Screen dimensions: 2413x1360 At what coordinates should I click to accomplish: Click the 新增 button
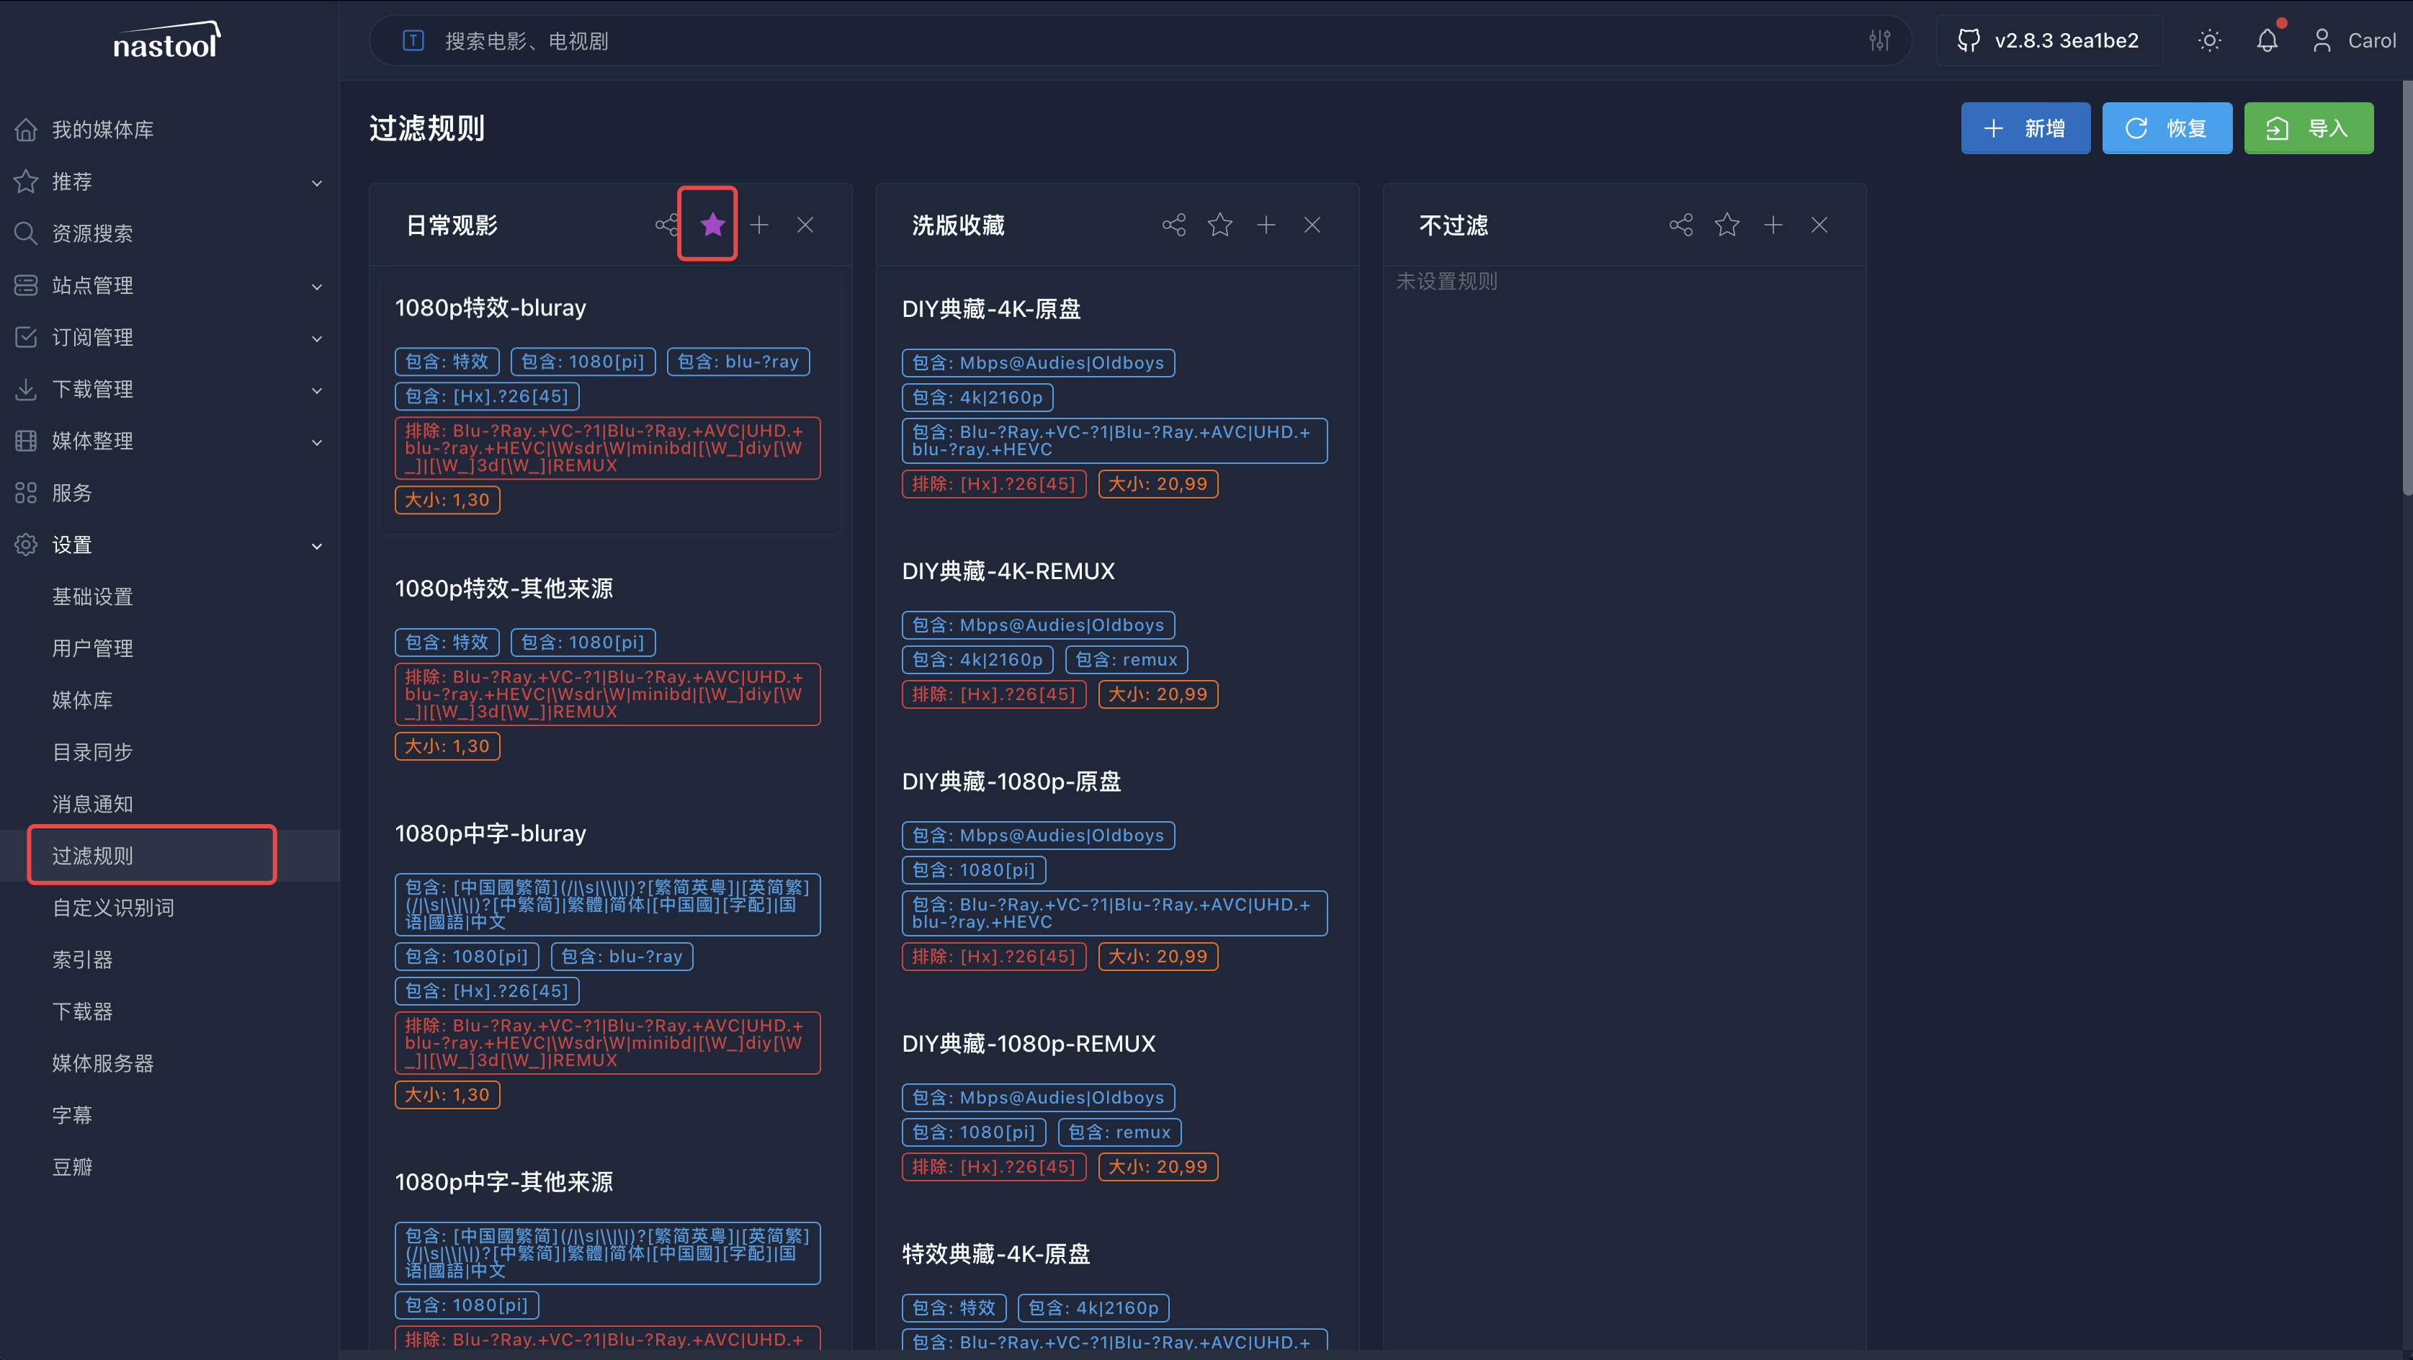2025,128
